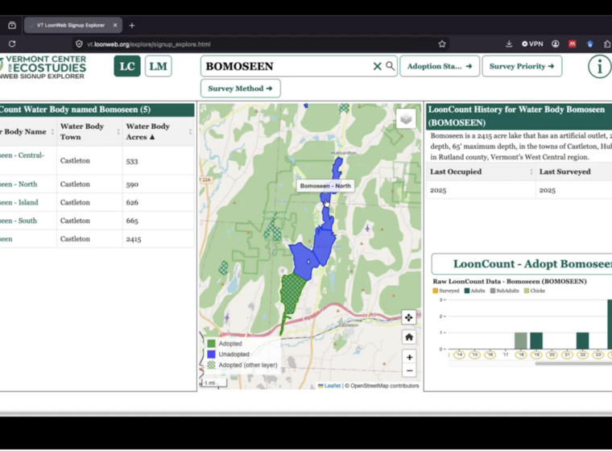Expand the Survey Priority filter
Image resolution: width=612 pixels, height=451 pixels.
[x=522, y=66]
